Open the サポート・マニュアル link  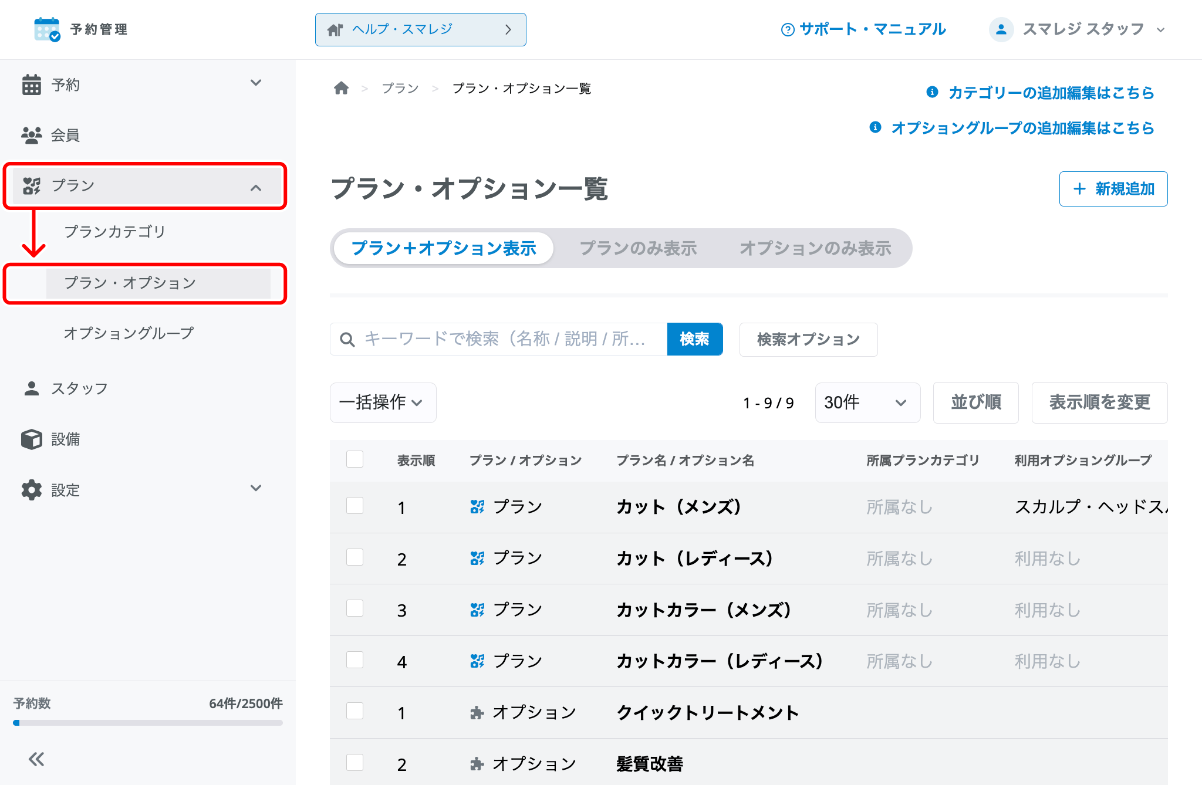[x=864, y=29]
